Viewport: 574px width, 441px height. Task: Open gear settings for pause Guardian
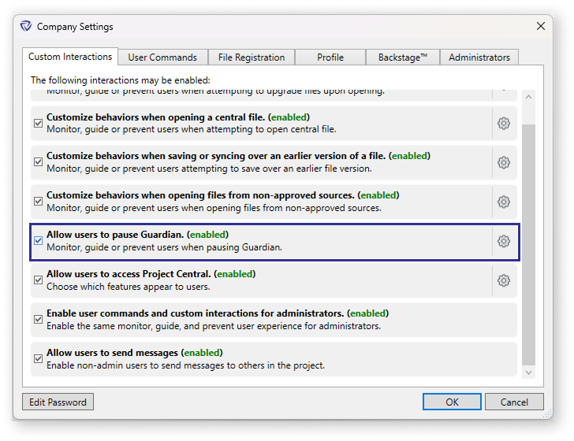click(504, 241)
